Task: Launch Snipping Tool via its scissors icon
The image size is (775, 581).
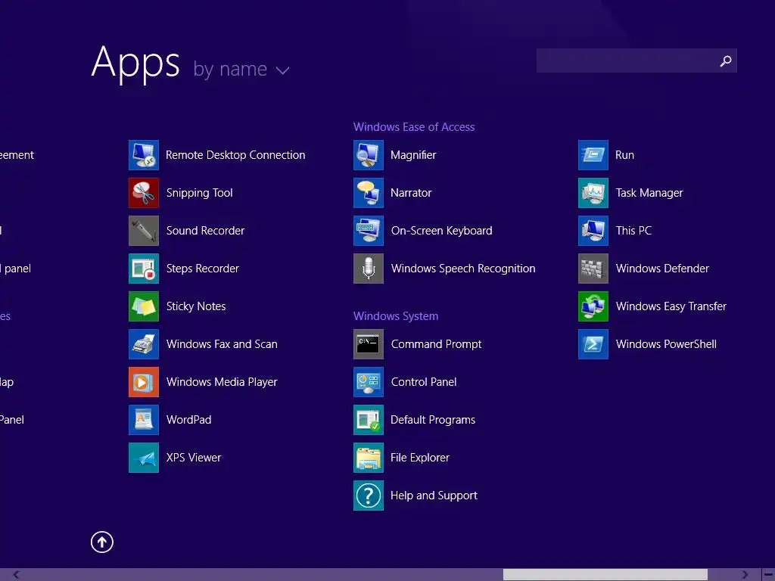Action: click(144, 193)
